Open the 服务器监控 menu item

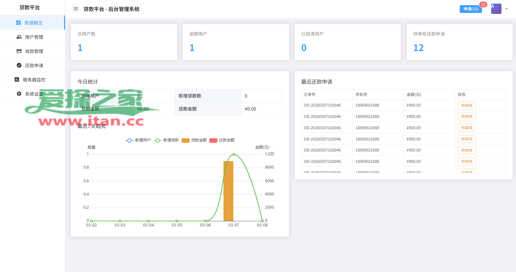(34, 80)
